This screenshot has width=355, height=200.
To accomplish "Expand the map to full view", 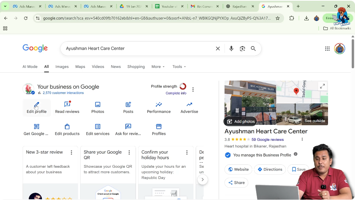I will [x=323, y=86].
